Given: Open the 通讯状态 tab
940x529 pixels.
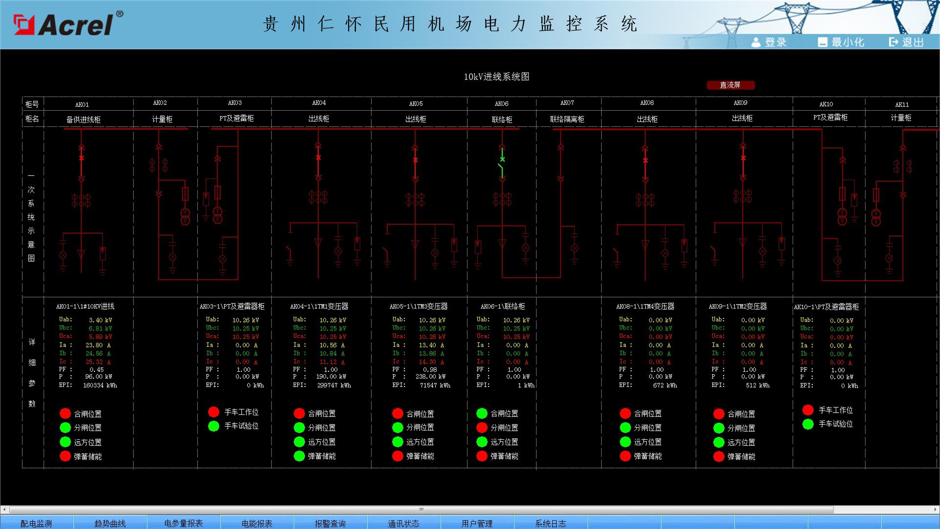Looking at the screenshot, I should click(404, 523).
